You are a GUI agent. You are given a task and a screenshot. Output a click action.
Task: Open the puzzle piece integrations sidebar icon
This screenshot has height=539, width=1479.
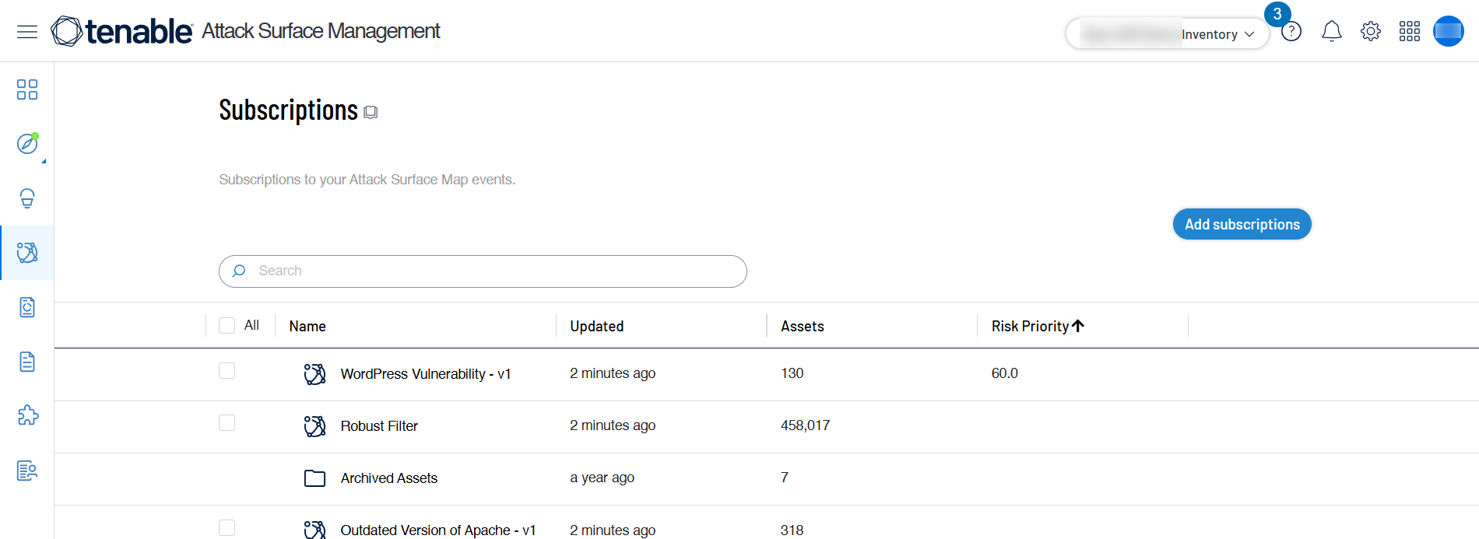click(27, 415)
